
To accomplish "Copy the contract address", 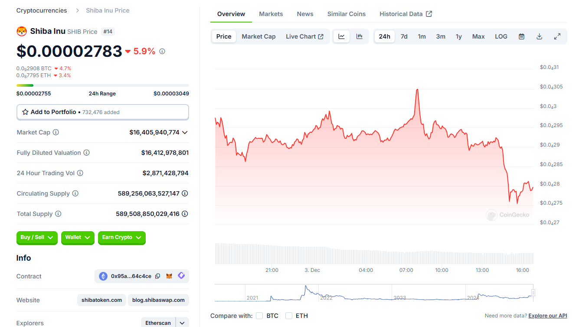I will click(x=157, y=276).
